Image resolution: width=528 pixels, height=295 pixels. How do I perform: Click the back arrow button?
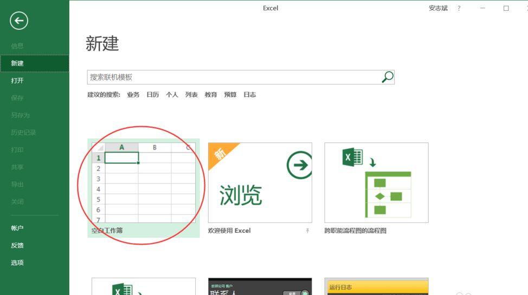[19, 21]
